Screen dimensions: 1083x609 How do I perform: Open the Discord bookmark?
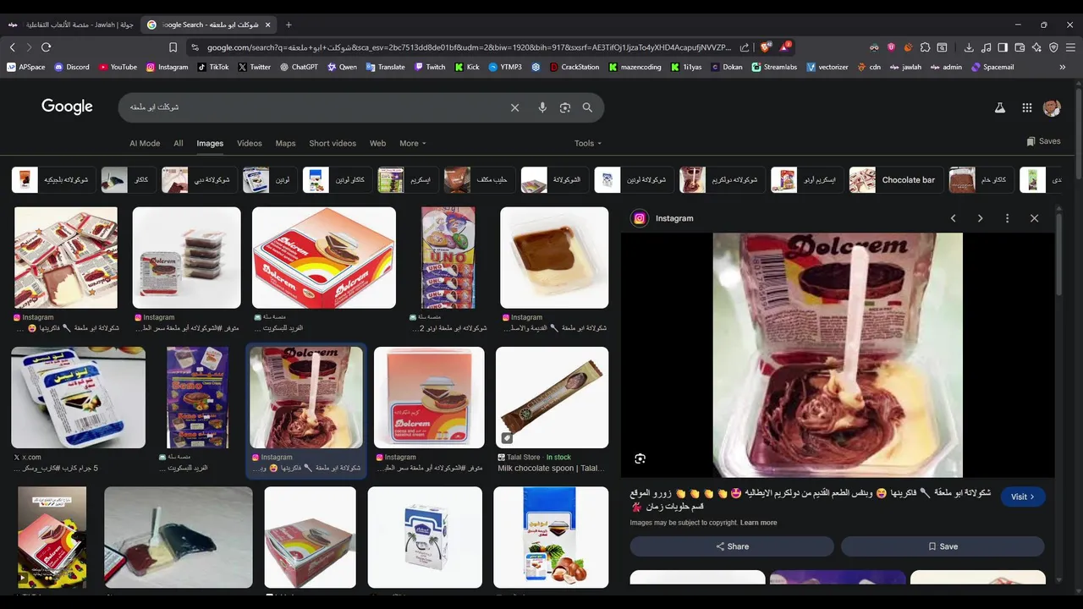[72, 67]
